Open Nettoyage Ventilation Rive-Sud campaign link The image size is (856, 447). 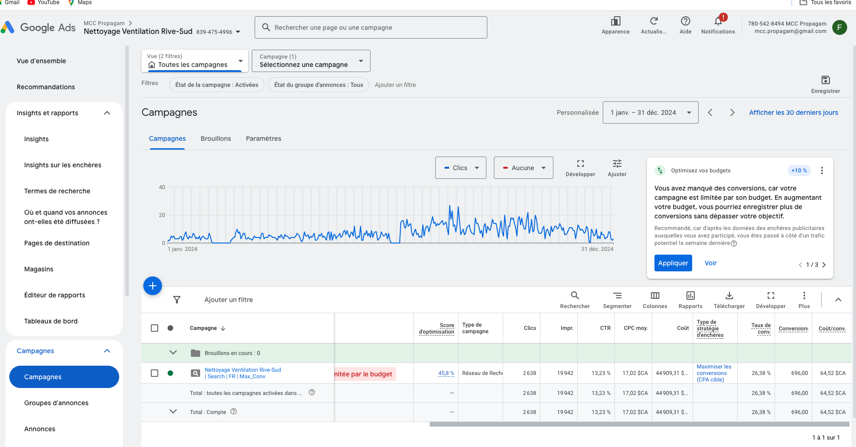[243, 373]
